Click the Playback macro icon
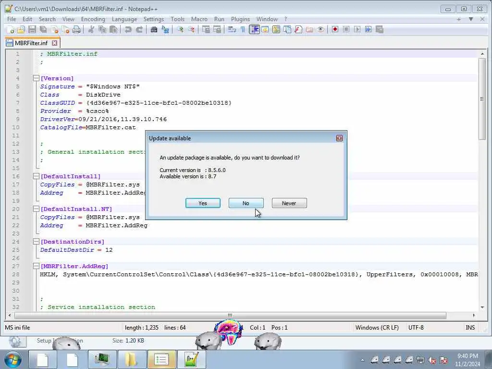 357,29
